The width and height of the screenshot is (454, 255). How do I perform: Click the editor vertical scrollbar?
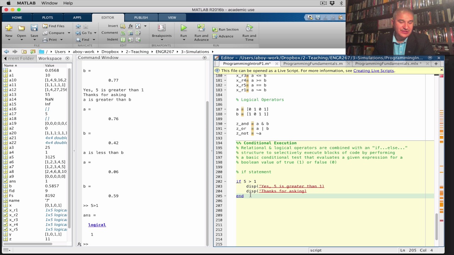[x=436, y=227]
